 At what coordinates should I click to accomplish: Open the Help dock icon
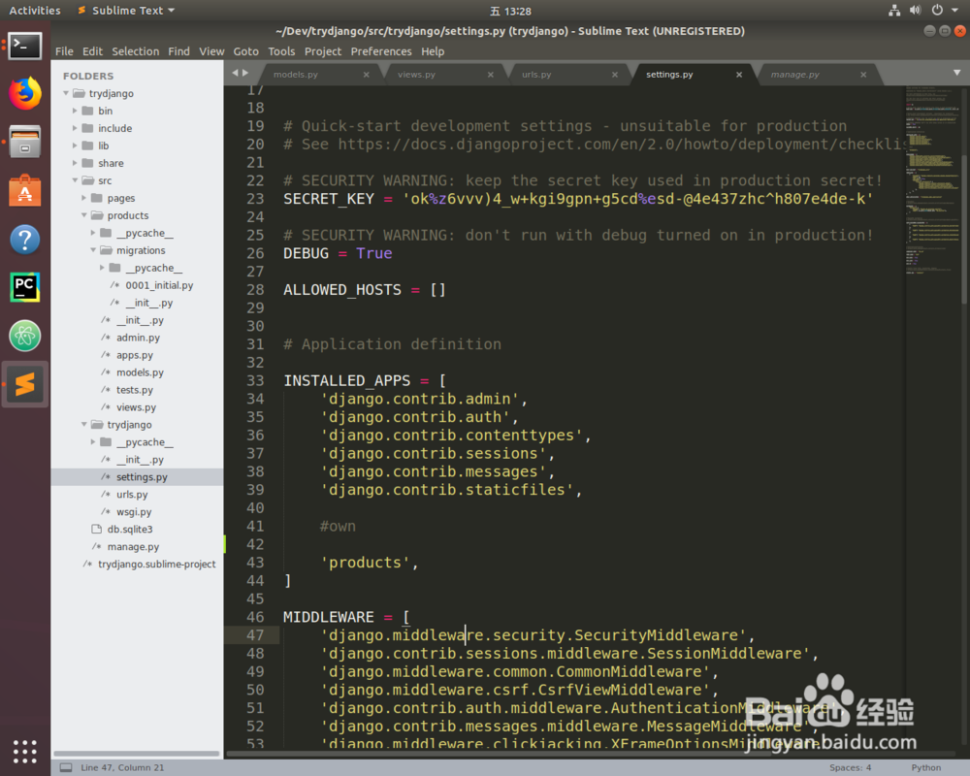point(25,239)
